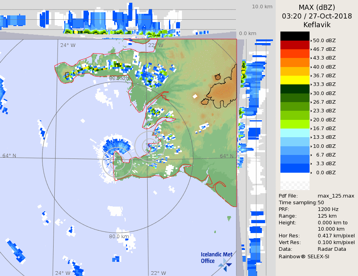Click the black 50.0 dBZ legend swatch
This screenshot has height=276, width=358.
coord(295,36)
